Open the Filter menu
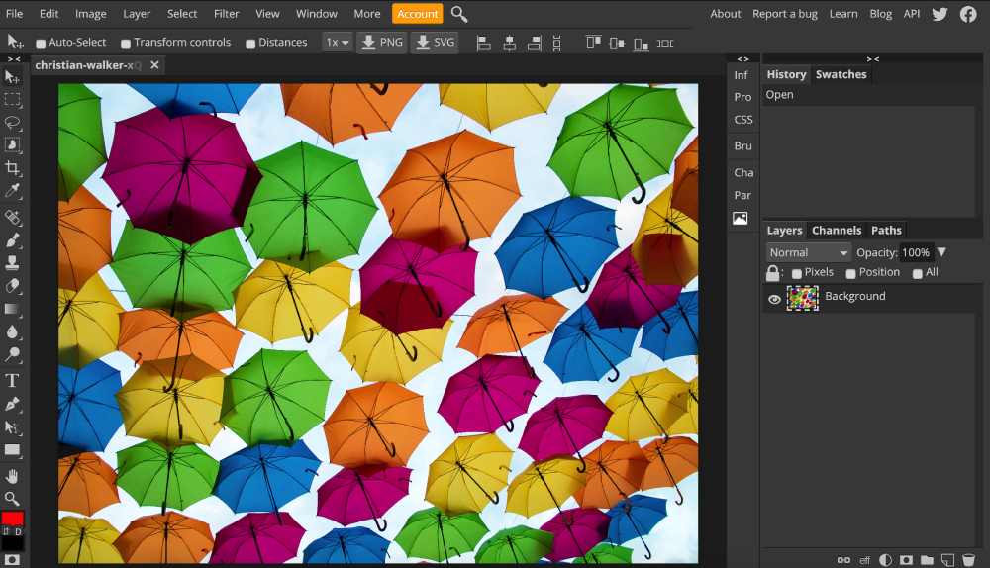 pos(226,14)
